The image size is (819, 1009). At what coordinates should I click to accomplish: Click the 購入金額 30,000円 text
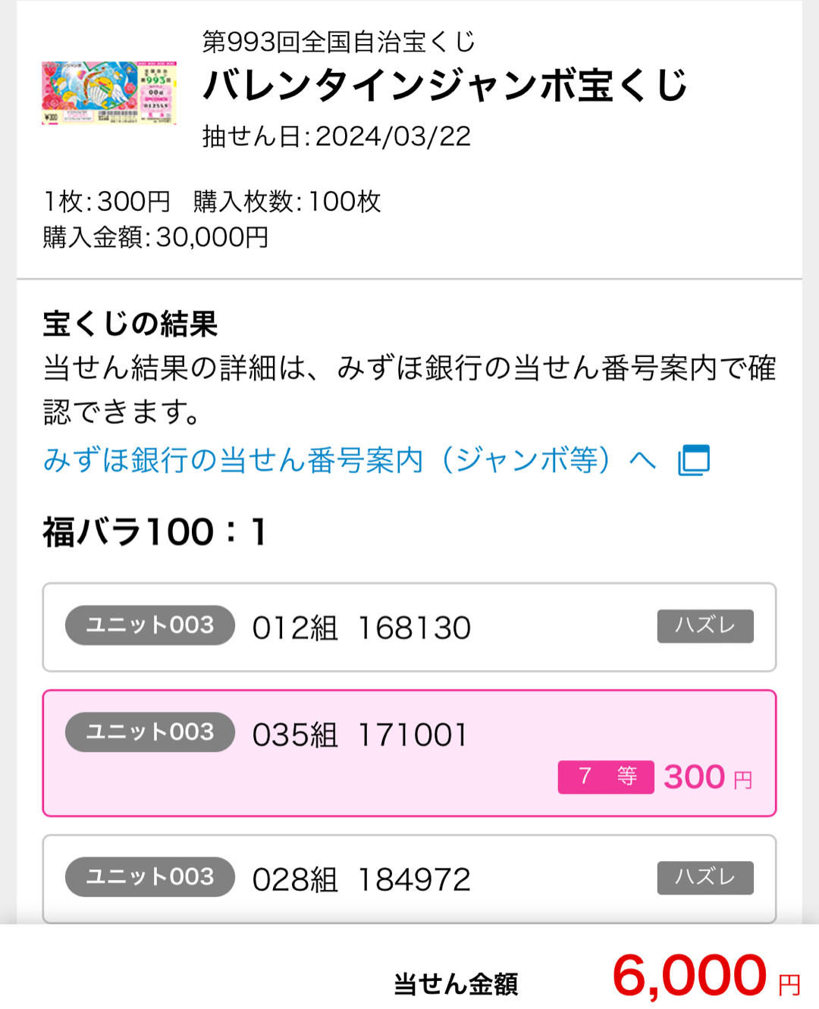(x=155, y=237)
